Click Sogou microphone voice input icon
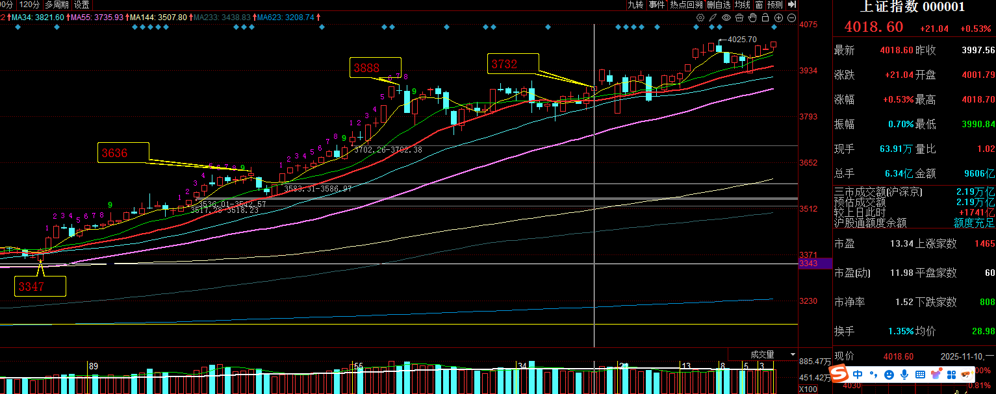This screenshot has width=996, height=394. click(x=904, y=375)
